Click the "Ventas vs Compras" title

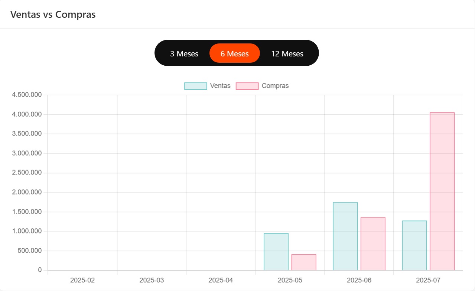(x=53, y=14)
